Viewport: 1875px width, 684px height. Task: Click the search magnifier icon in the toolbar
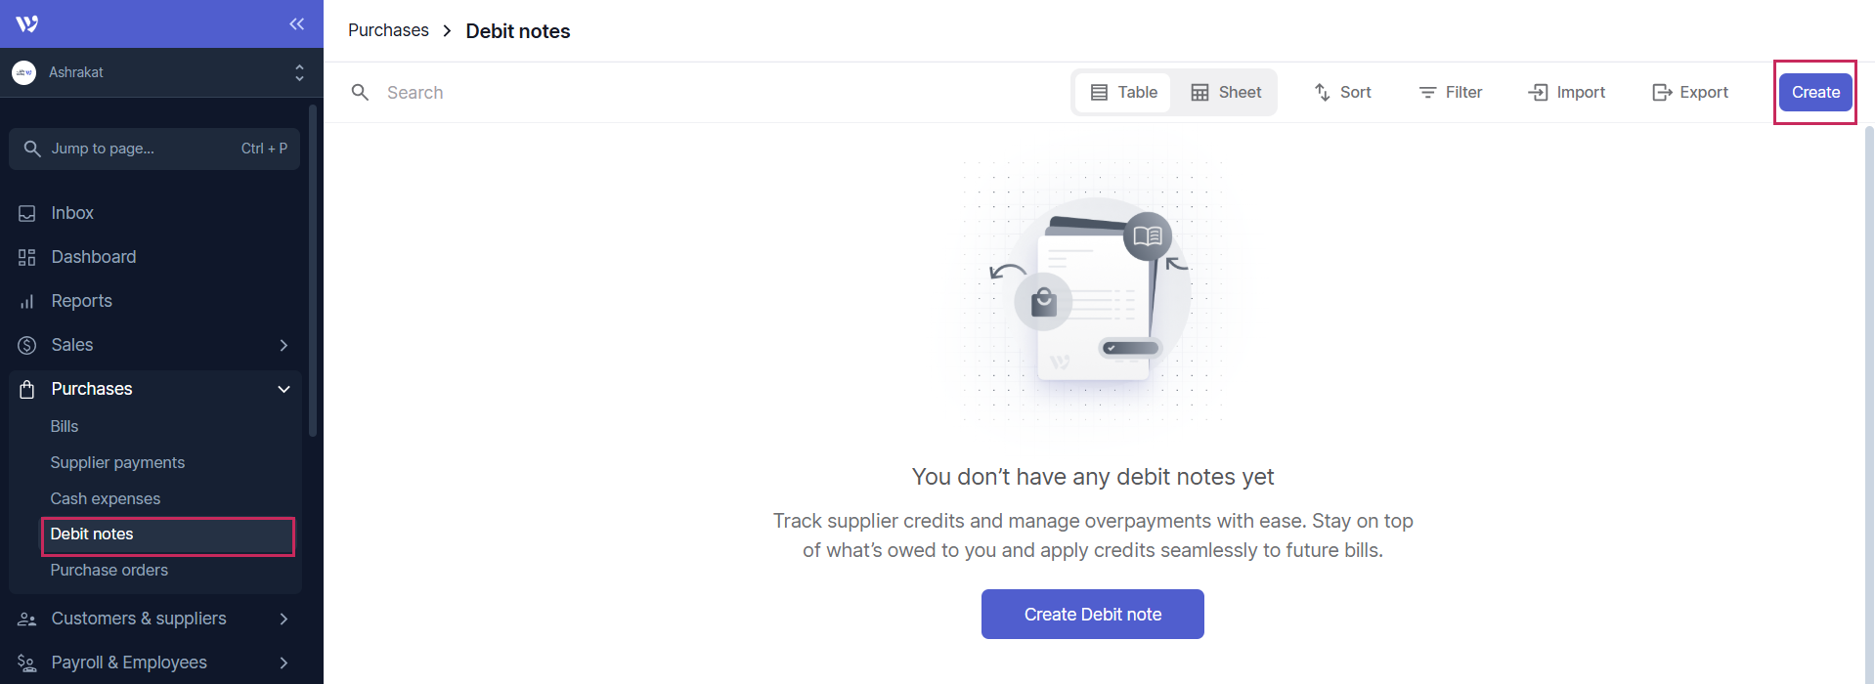coord(360,92)
